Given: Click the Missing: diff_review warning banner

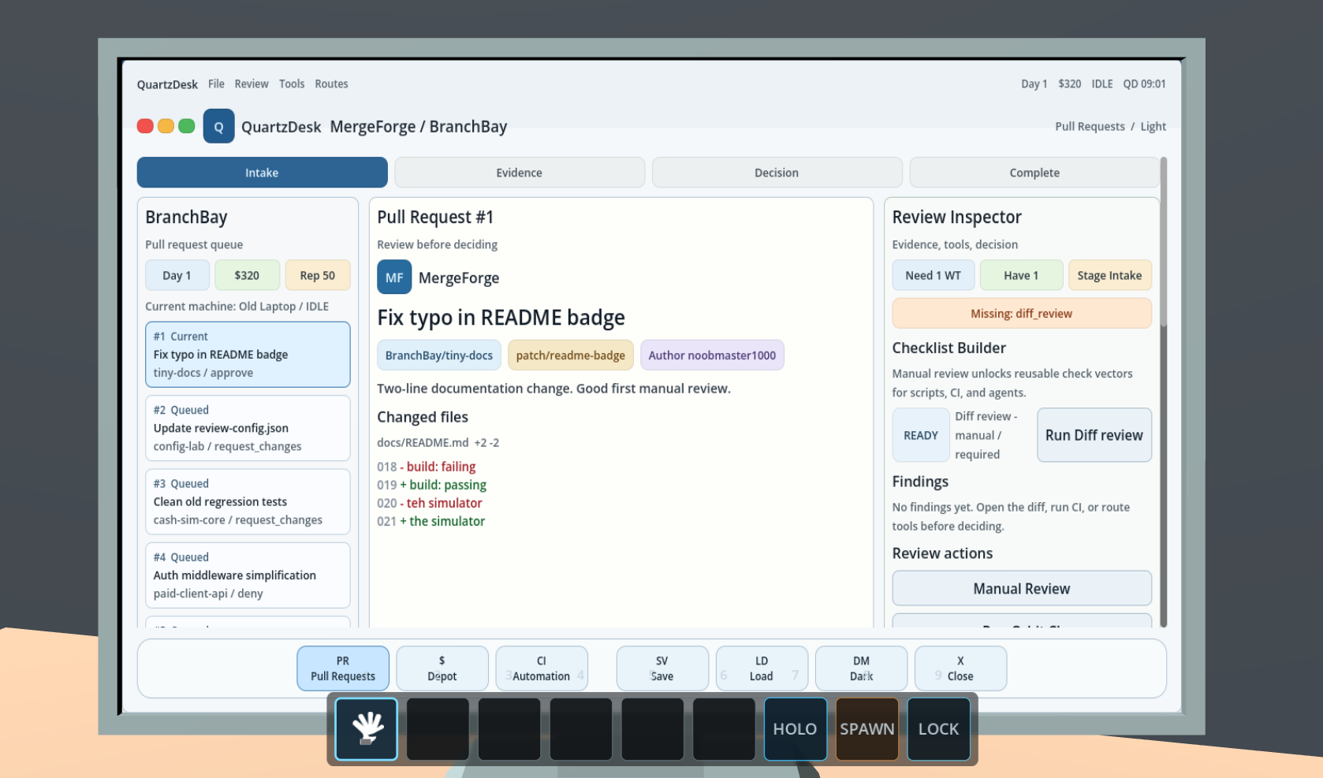Looking at the screenshot, I should point(1022,313).
